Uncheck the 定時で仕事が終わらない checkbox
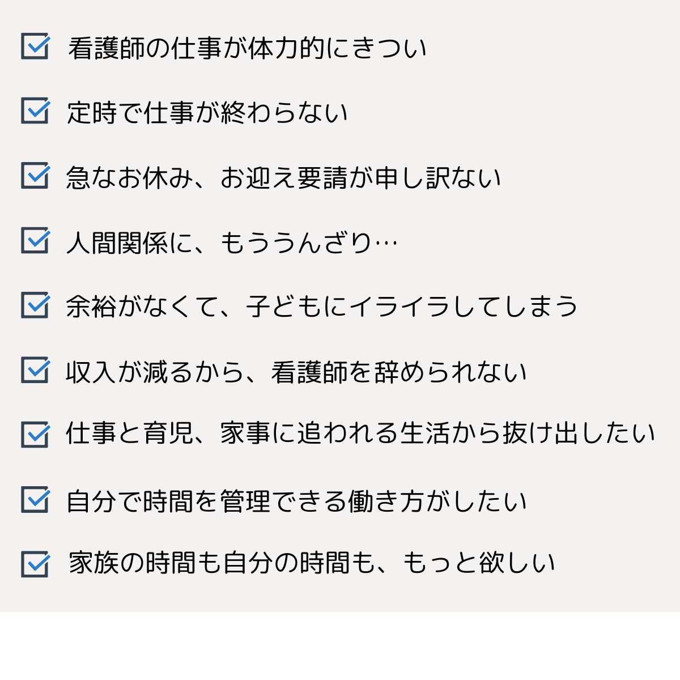Image resolution: width=680 pixels, height=680 pixels. pos(35,110)
